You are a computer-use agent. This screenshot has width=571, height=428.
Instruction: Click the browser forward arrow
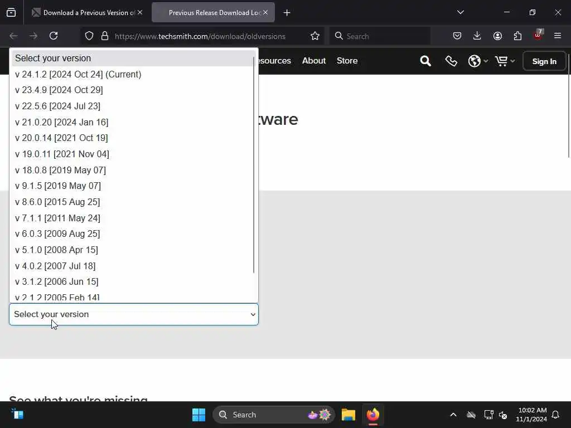[x=33, y=36]
